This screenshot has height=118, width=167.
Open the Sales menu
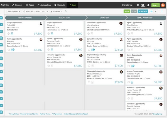click(x=72, y=5)
